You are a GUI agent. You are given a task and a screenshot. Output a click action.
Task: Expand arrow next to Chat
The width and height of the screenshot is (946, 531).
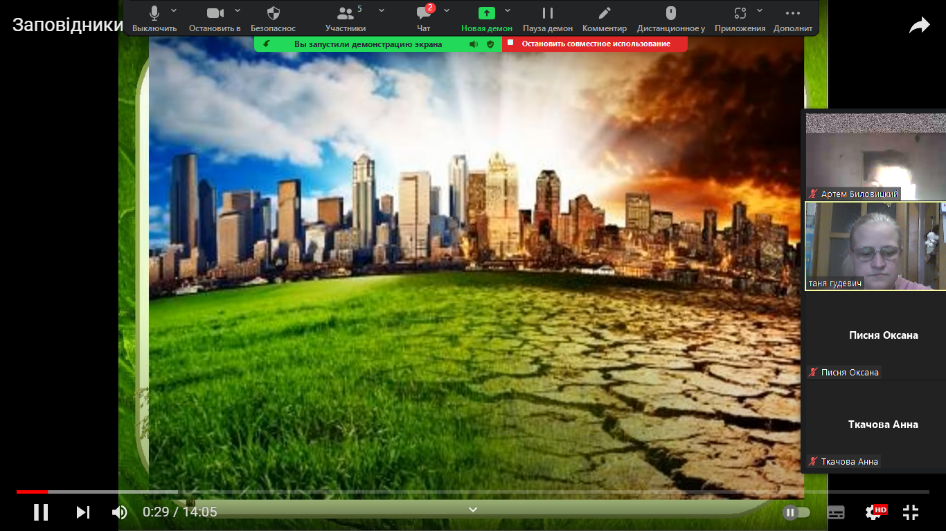(447, 10)
